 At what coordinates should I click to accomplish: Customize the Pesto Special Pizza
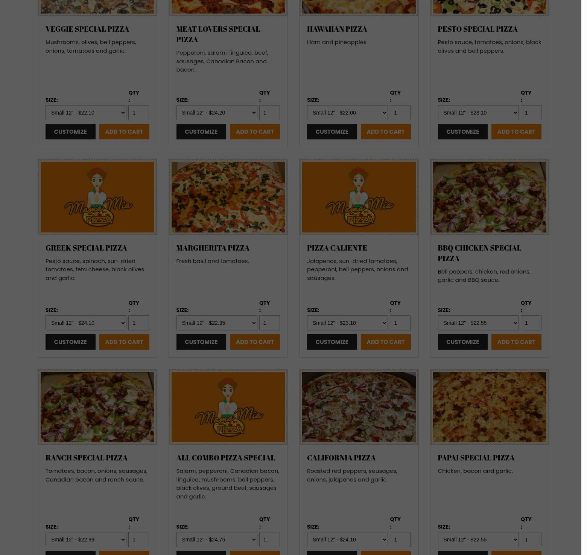462,132
